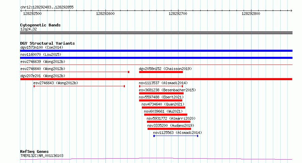Open nsv6039661 (Wu2021) label
The image size is (302, 163).
(x=163, y=111)
